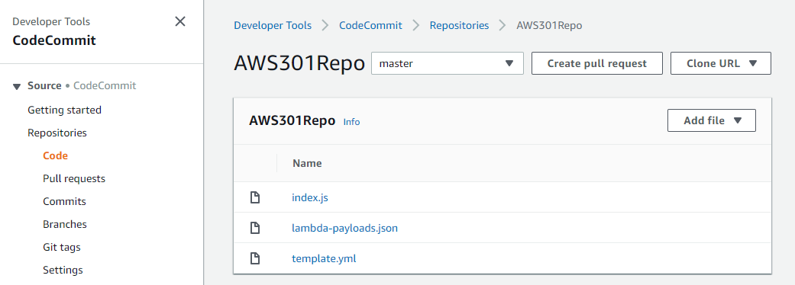
Task: Open Branches in sidebar
Action: click(65, 224)
